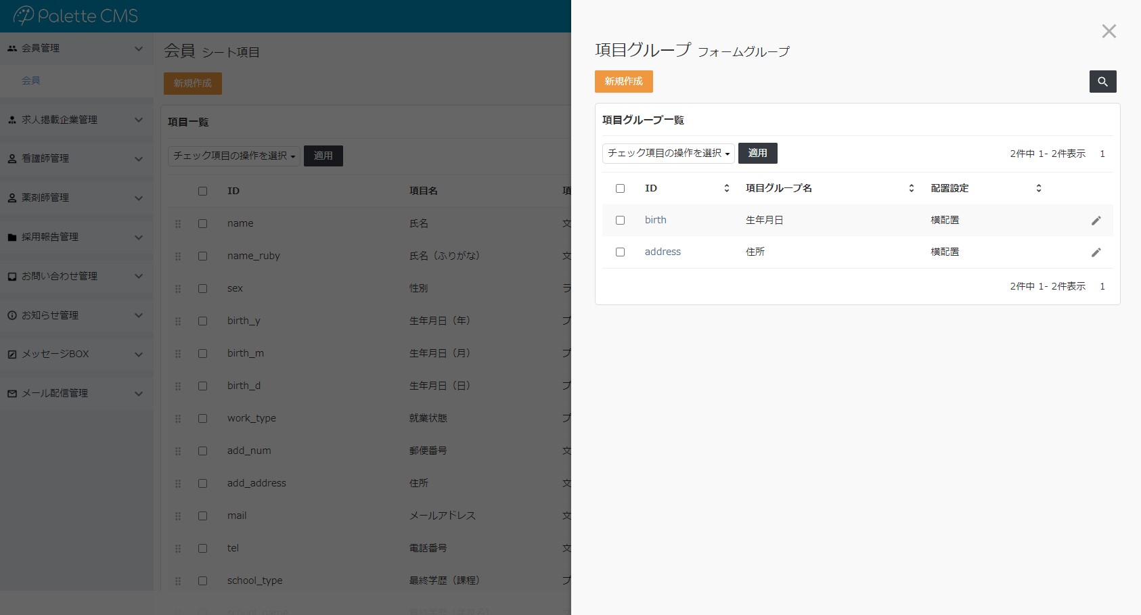The image size is (1141, 615).
Task: Click the お知らせ管理 info icon
Action: pos(12,315)
